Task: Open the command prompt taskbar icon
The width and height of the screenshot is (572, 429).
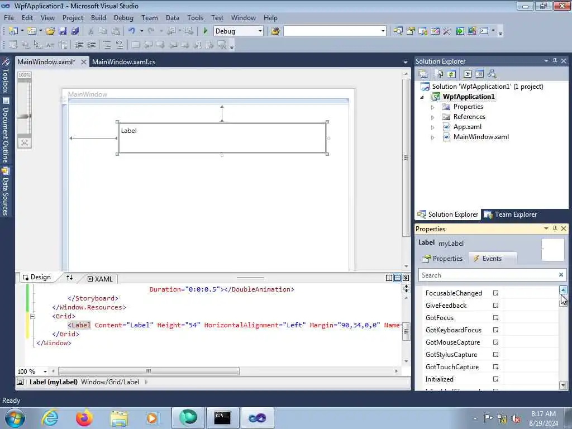Action: (222, 418)
